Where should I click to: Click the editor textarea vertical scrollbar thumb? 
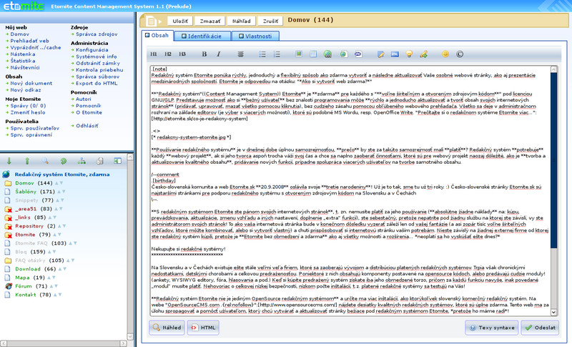[553, 160]
